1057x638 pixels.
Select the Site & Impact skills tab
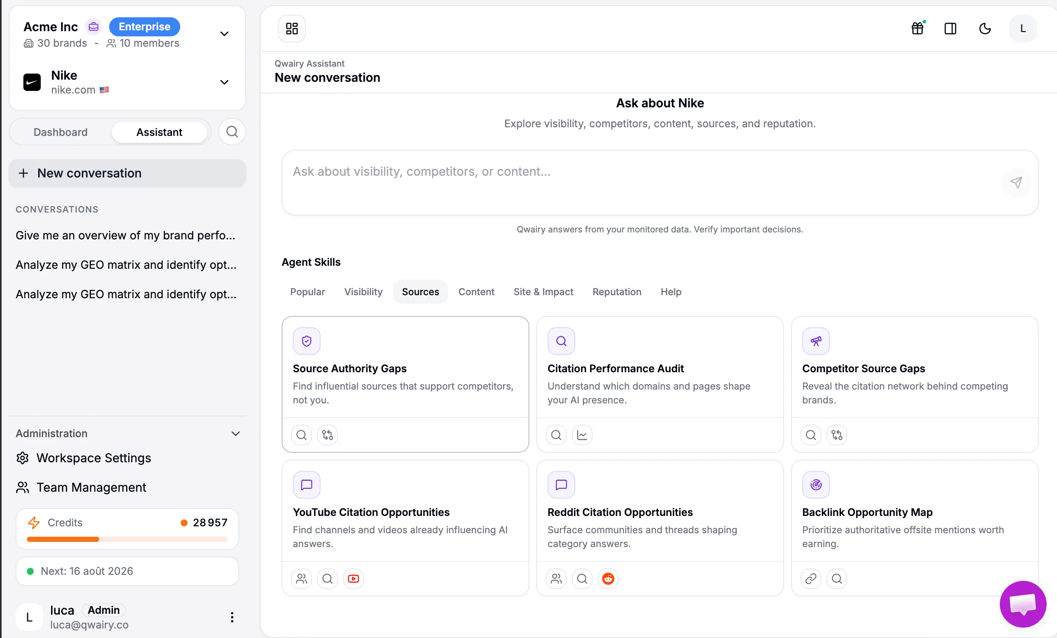tap(543, 292)
